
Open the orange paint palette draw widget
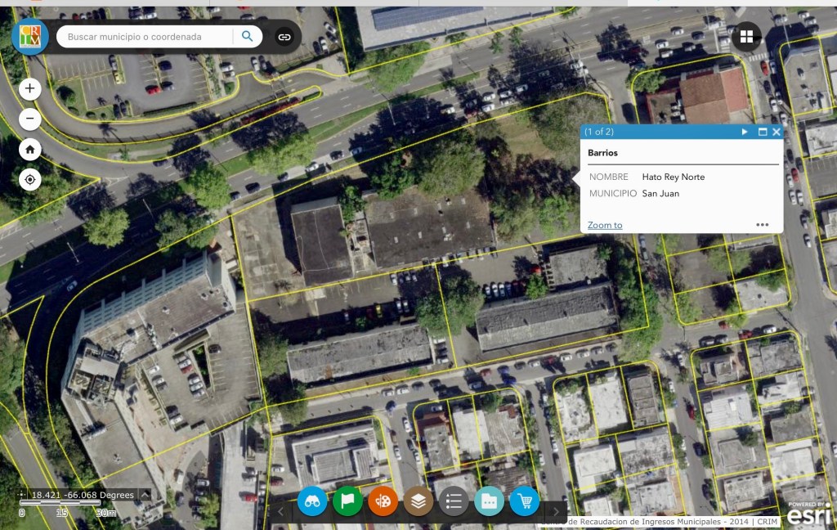[x=383, y=501]
